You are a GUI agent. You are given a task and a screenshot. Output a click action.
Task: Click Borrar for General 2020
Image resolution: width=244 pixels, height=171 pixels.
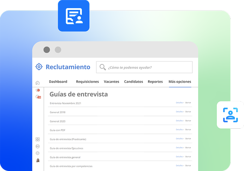point(188,121)
